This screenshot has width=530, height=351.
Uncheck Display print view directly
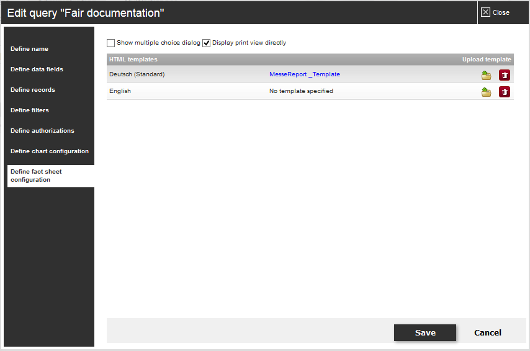coord(206,43)
